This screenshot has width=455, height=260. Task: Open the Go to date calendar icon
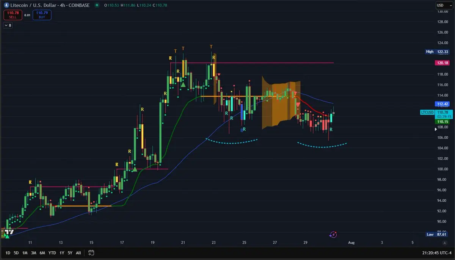pyautogui.click(x=91, y=252)
